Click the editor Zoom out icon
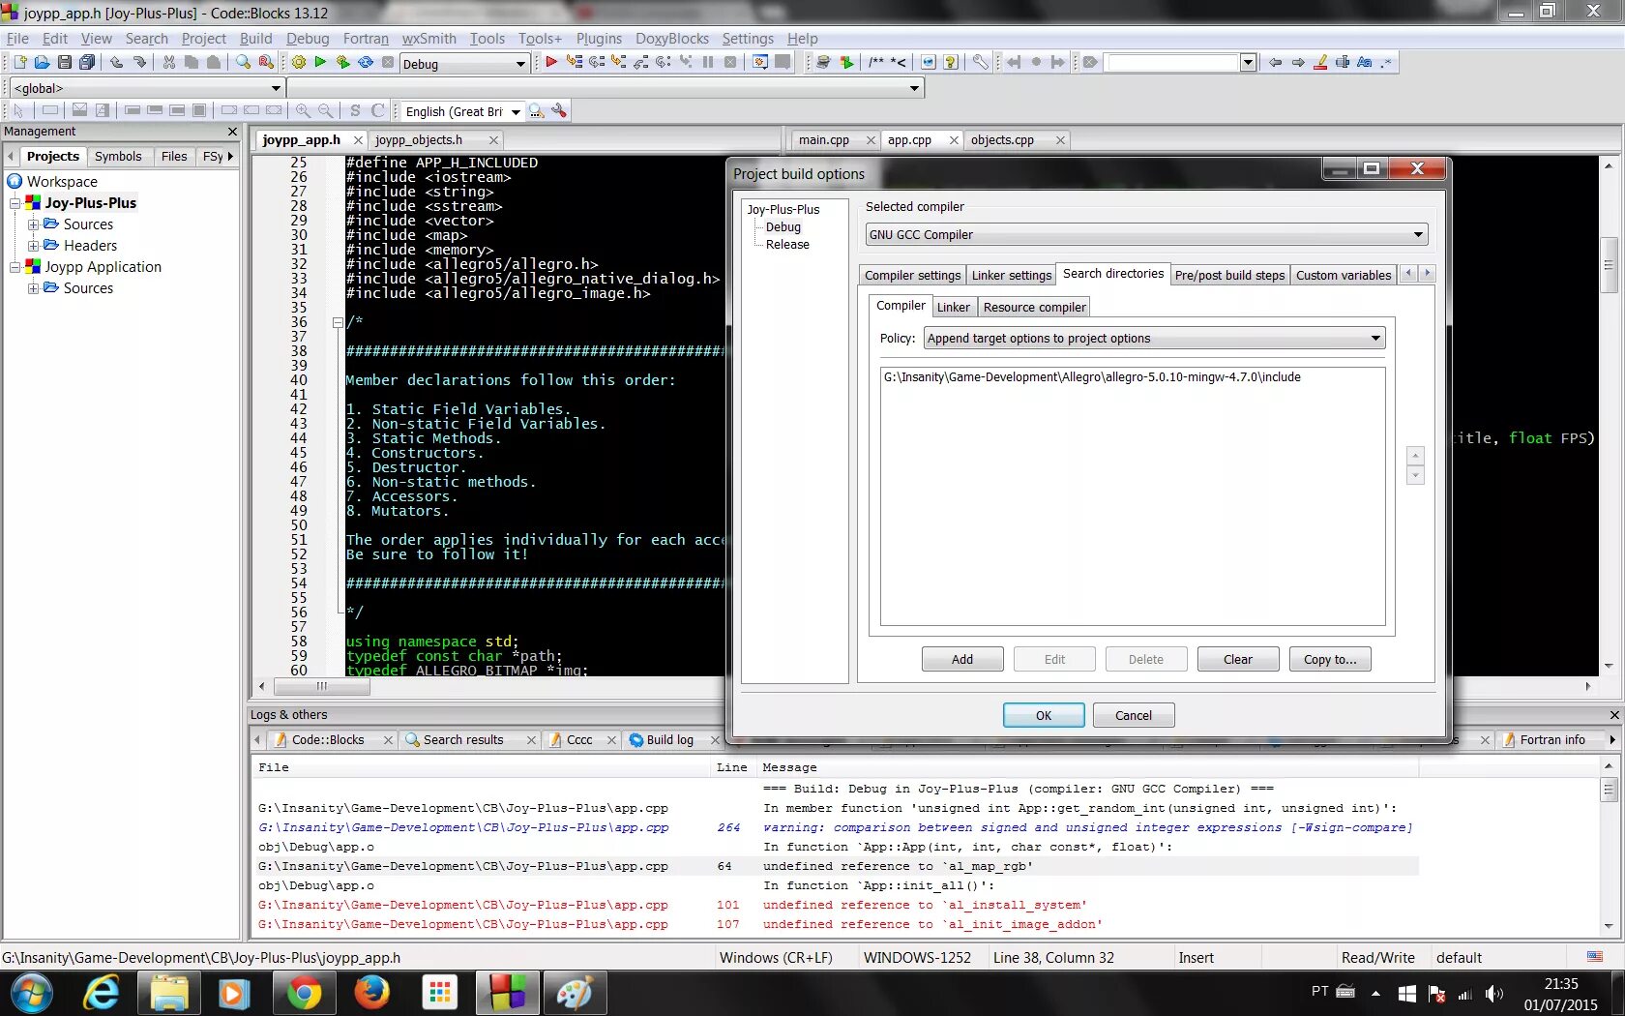1625x1016 pixels. click(x=326, y=111)
